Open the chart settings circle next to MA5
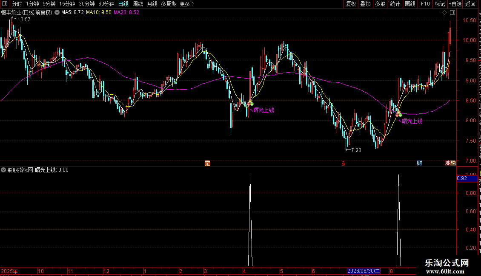481x276 pixels. [x=57, y=12]
